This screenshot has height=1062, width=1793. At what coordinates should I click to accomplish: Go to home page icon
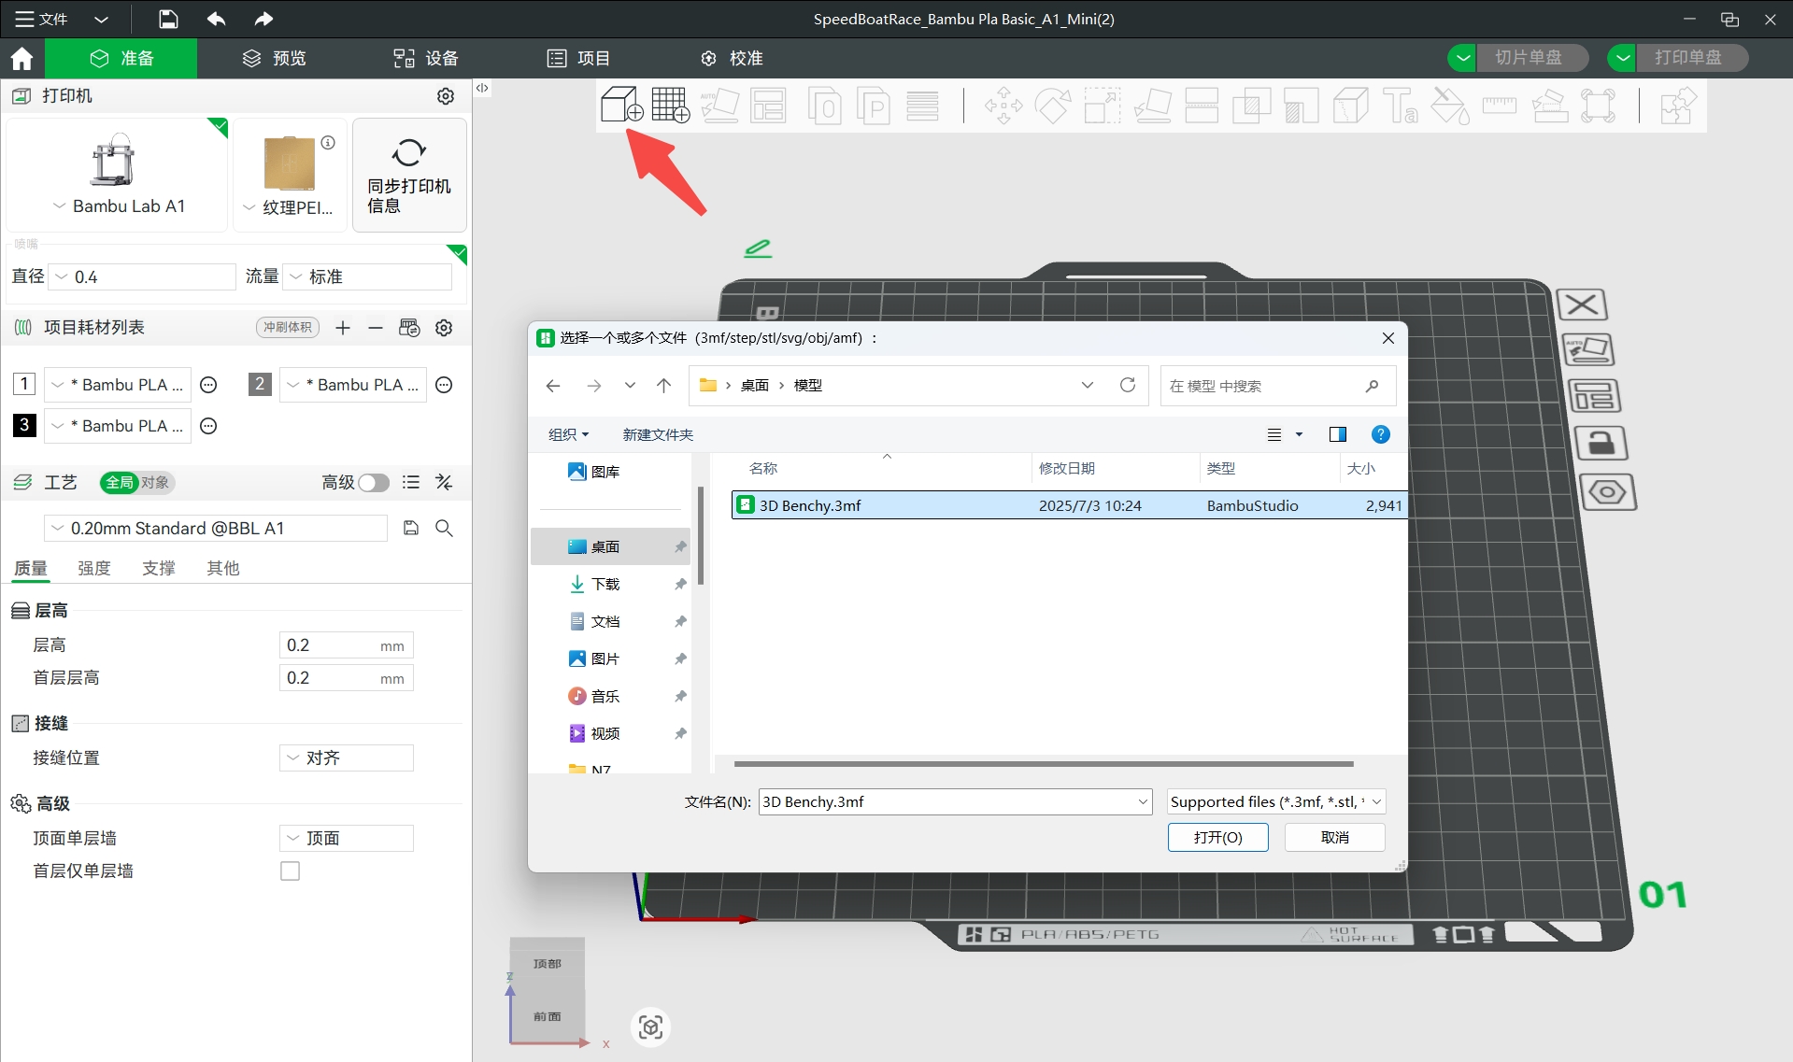point(21,58)
